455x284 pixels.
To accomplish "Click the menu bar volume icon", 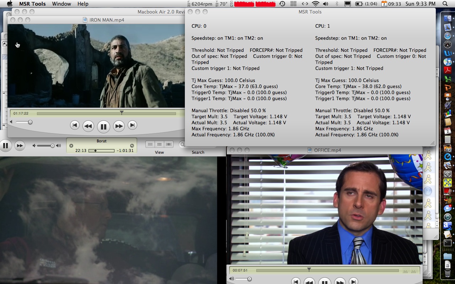I will click(326, 4).
